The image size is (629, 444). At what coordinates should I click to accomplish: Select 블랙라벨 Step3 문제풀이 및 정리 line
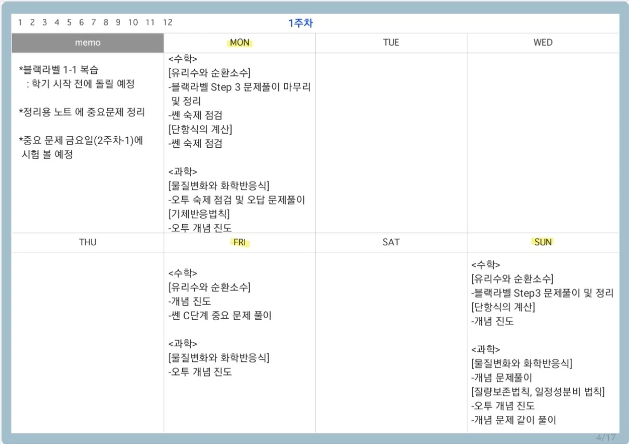coord(542,293)
